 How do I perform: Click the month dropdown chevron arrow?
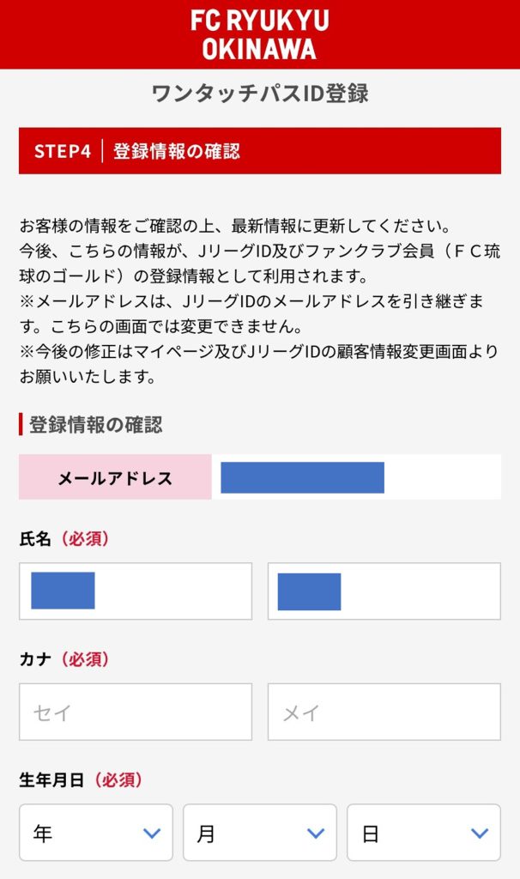316,834
